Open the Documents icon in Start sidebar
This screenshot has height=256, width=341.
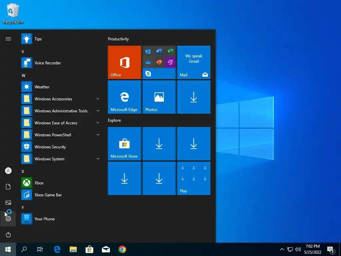[x=8, y=187]
